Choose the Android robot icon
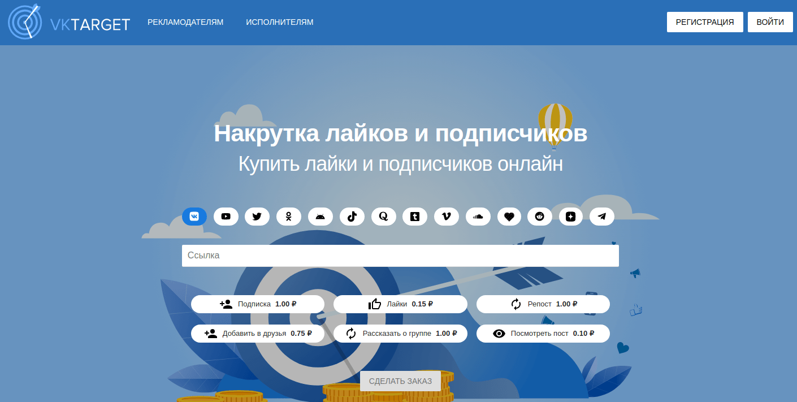Viewport: 797px width, 402px height. (320, 217)
